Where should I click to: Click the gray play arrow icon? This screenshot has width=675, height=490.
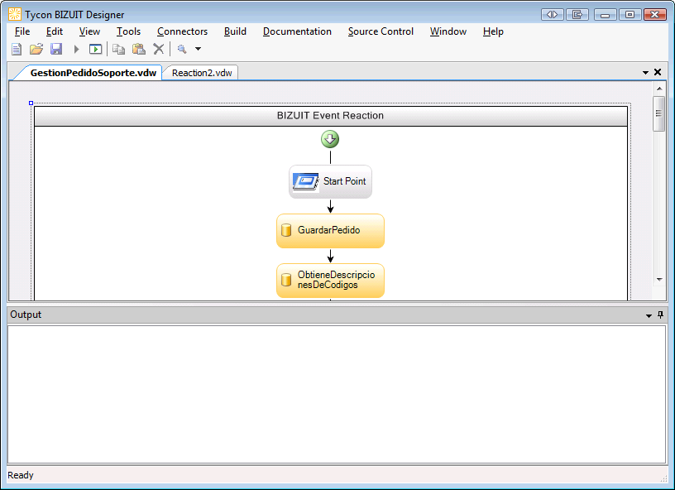coord(77,49)
